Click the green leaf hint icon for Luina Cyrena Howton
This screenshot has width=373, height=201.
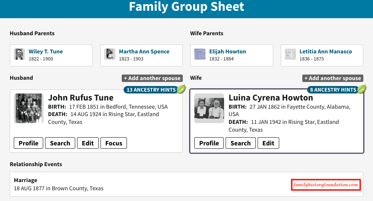361,89
